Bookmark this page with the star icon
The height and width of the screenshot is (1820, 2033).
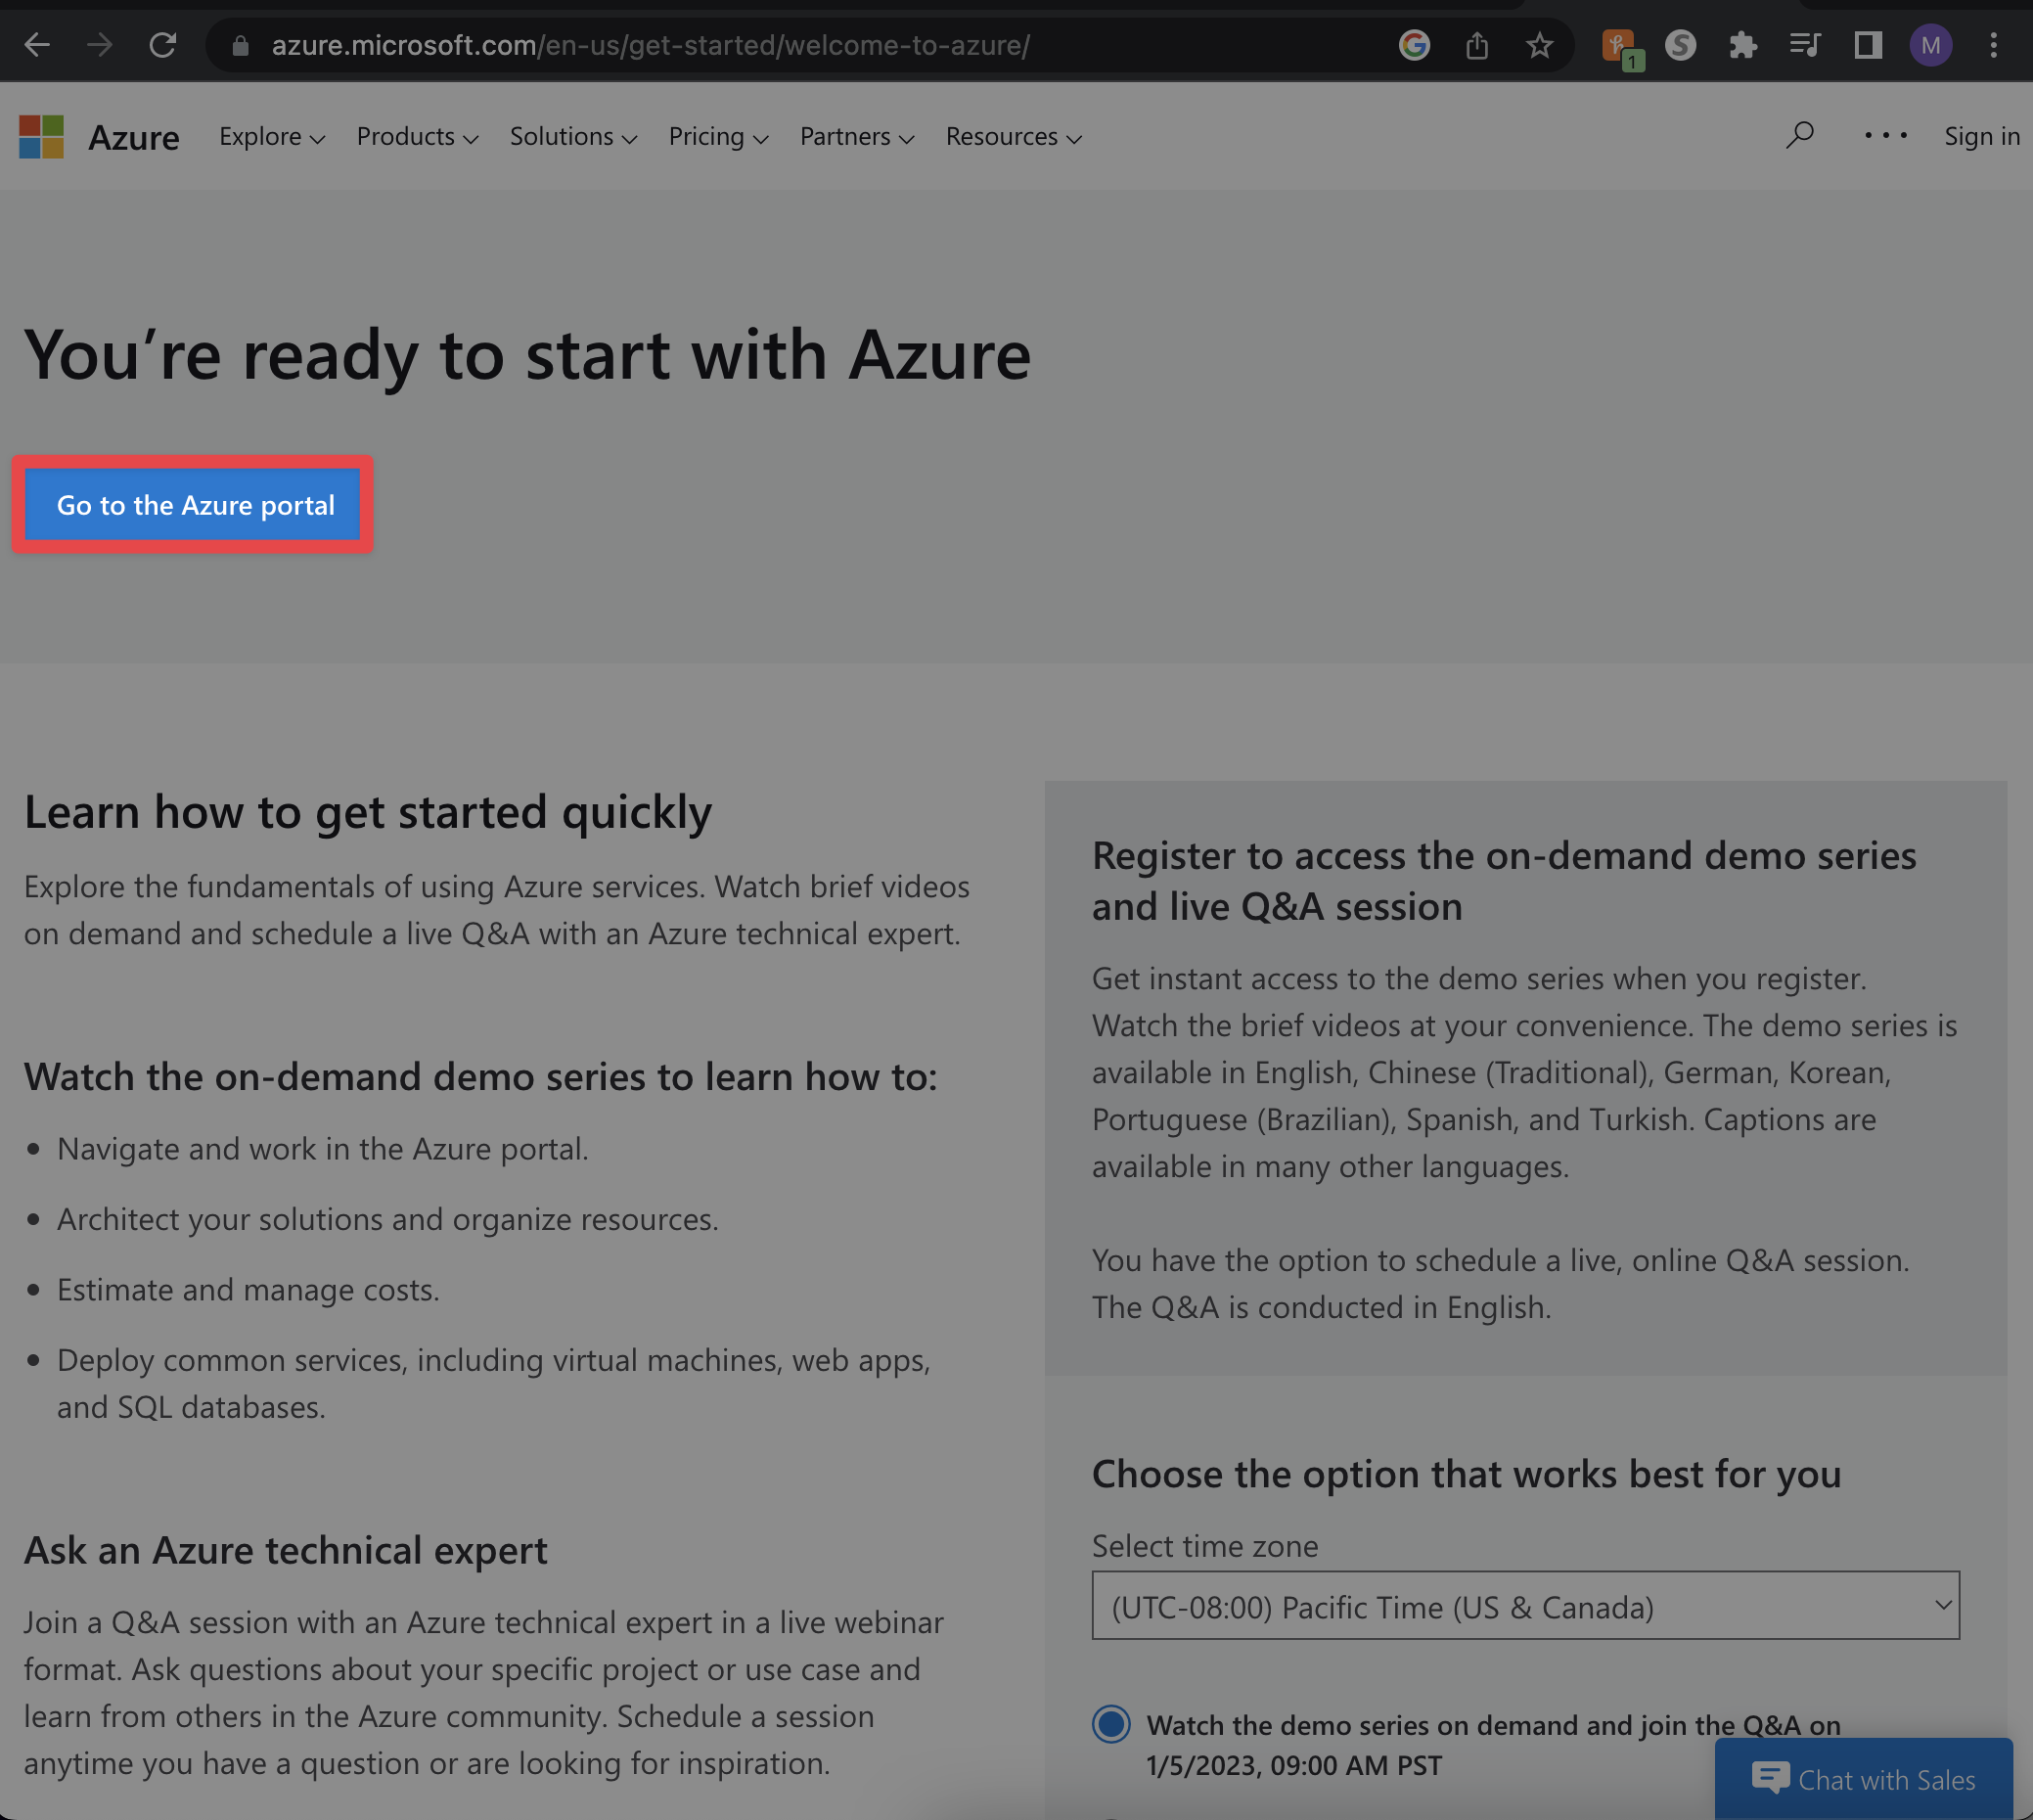click(x=1539, y=44)
